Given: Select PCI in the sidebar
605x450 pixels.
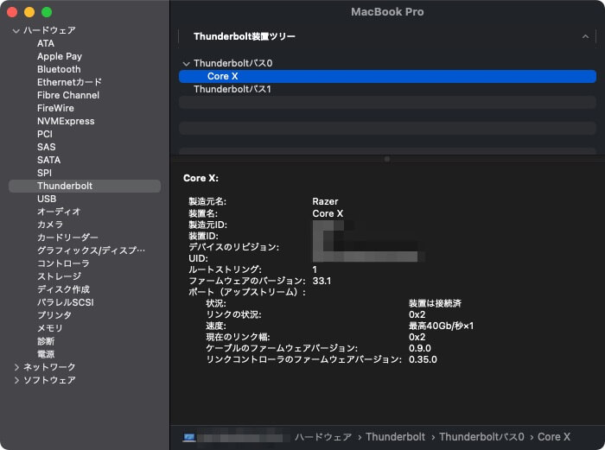Looking at the screenshot, I should pos(44,134).
